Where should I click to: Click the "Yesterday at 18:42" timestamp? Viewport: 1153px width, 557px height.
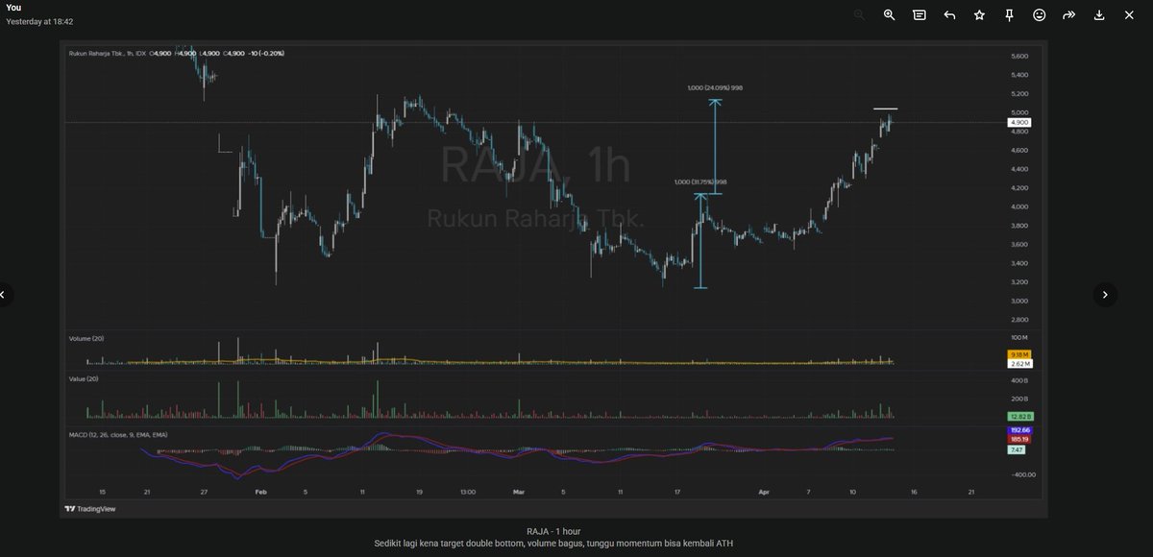(39, 21)
